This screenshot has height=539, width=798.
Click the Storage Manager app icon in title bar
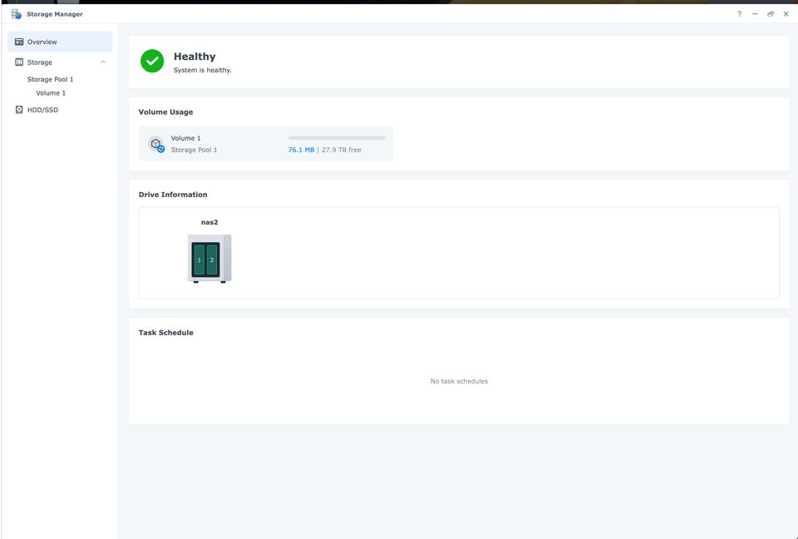[17, 14]
